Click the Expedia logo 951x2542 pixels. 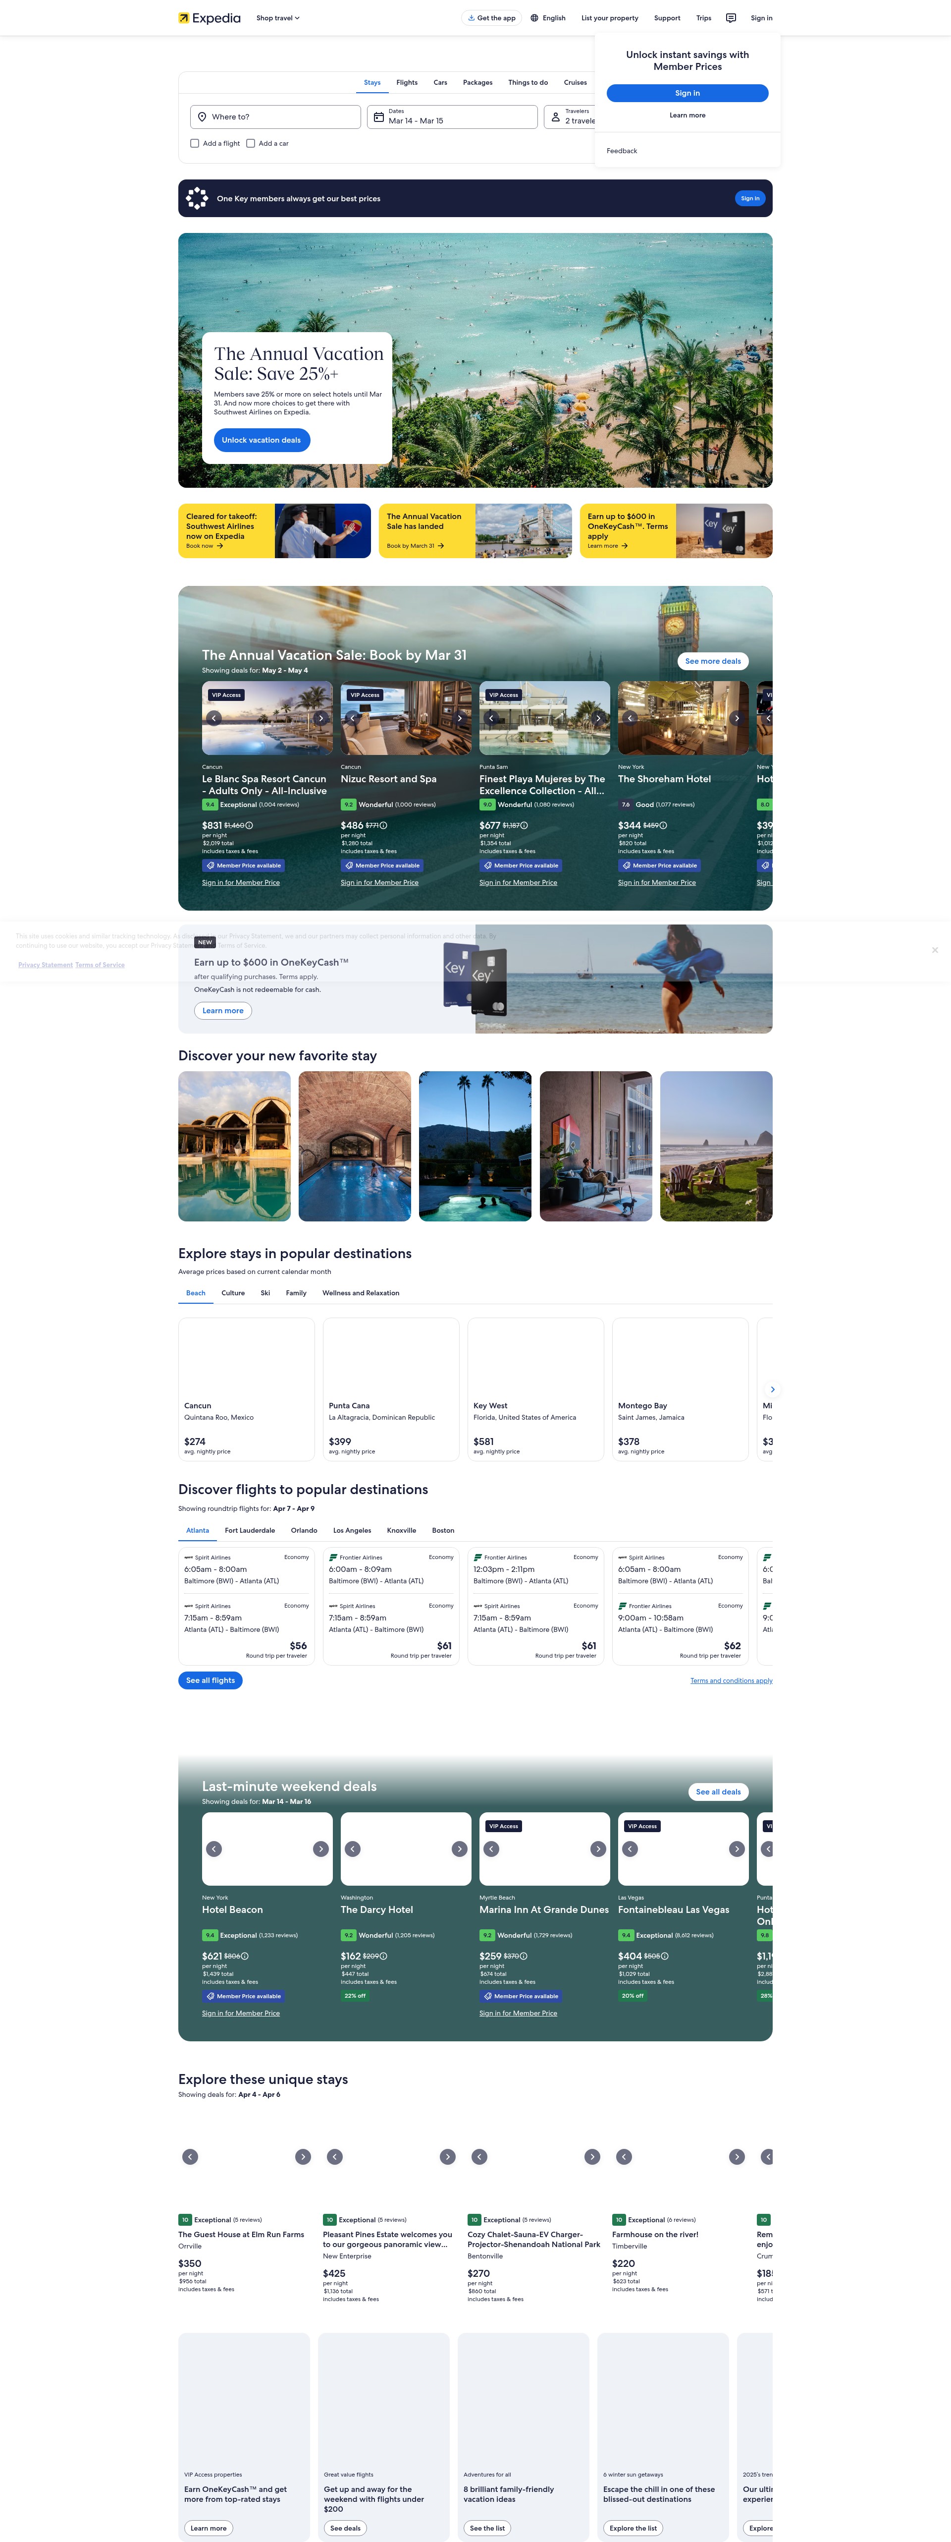pos(207,18)
